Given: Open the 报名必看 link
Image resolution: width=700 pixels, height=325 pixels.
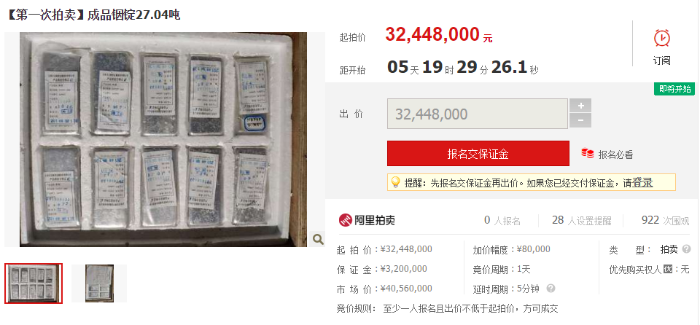Looking at the screenshot, I should tap(615, 154).
